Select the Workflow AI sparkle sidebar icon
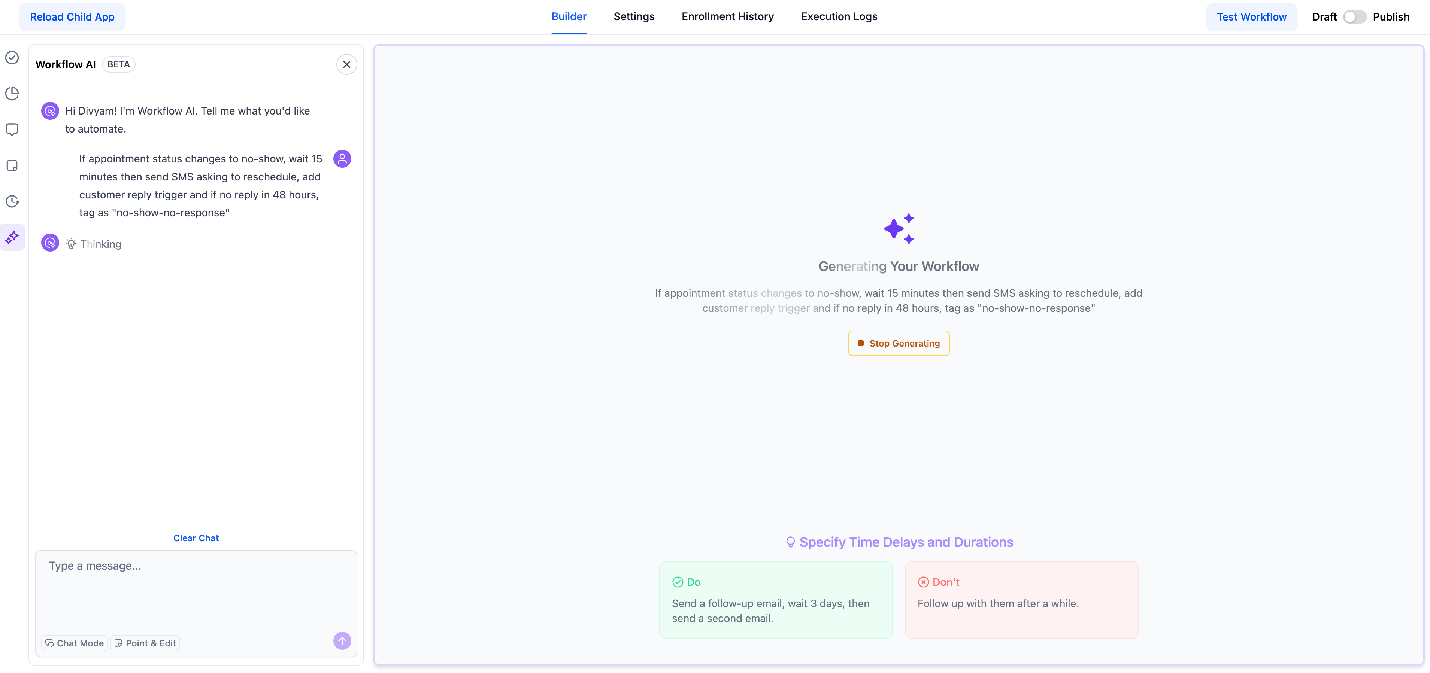Image resolution: width=1430 pixels, height=673 pixels. point(12,237)
